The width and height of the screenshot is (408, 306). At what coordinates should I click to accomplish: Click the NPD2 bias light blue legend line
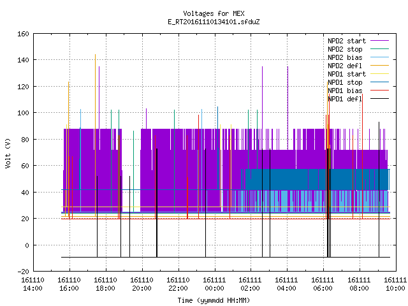tap(379, 57)
